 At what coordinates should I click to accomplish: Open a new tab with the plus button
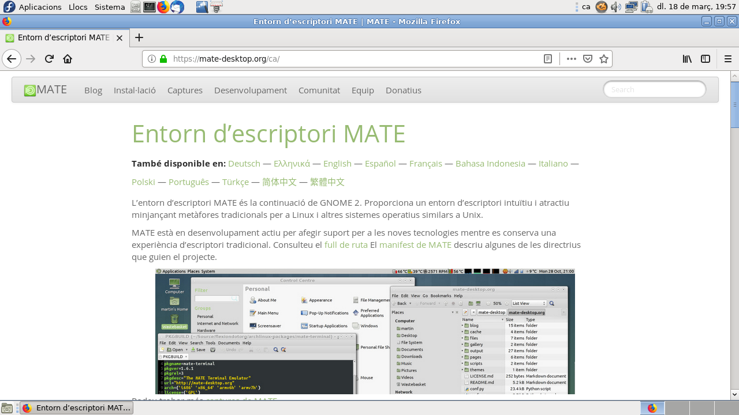(139, 38)
